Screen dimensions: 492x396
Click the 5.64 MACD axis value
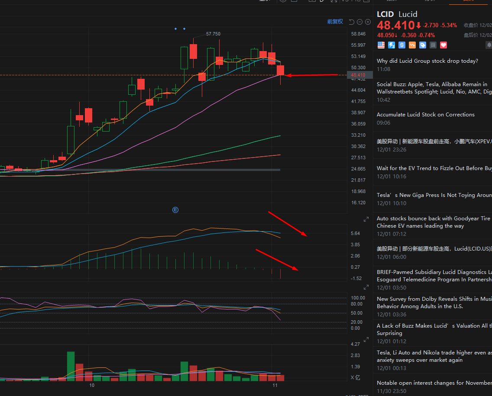pyautogui.click(x=355, y=233)
